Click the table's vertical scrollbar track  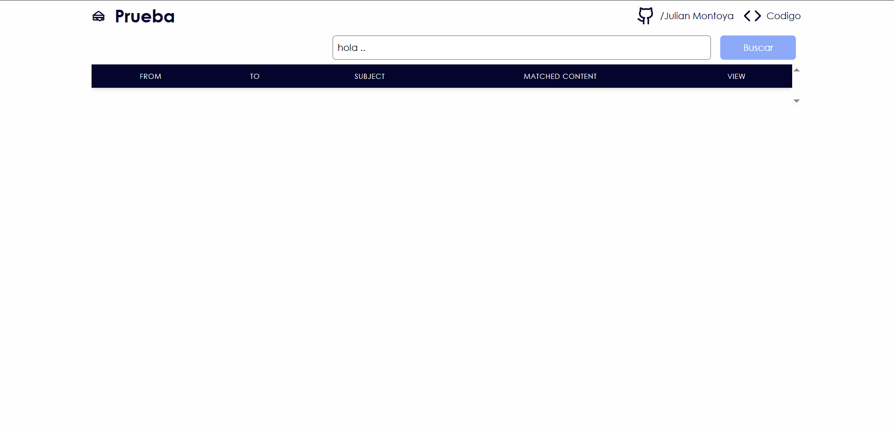(797, 85)
